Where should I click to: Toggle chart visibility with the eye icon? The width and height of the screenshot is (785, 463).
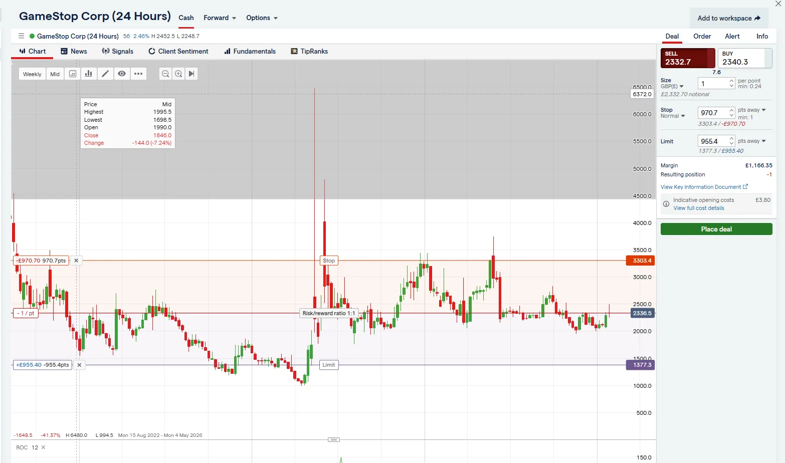[x=122, y=74]
